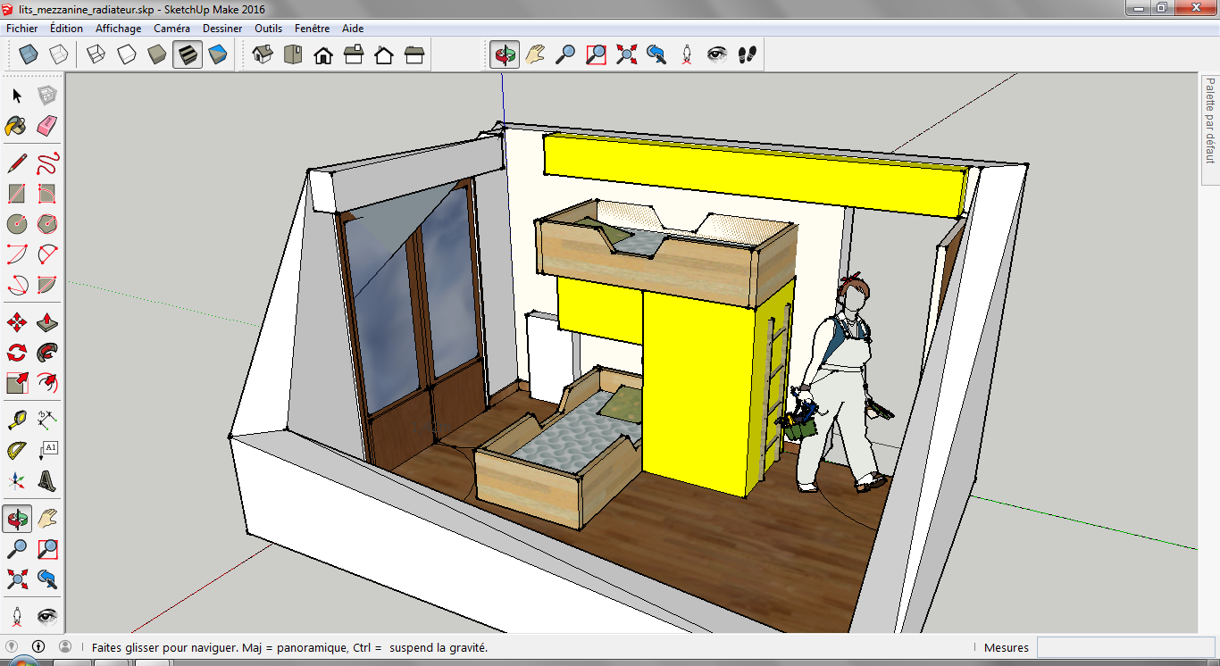Switch to Shaded face style
Viewport: 1220px width, 666px height.
click(x=157, y=55)
